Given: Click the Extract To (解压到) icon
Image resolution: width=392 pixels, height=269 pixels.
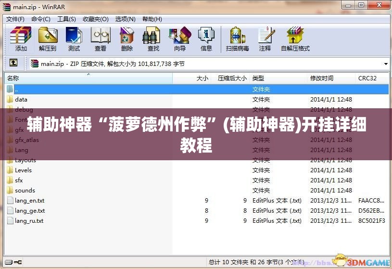Looking at the screenshot, I should [48, 36].
